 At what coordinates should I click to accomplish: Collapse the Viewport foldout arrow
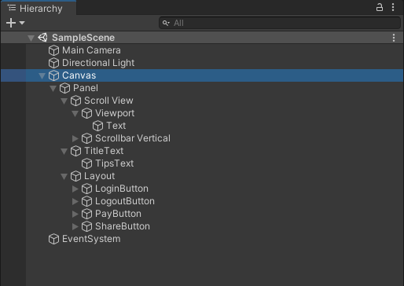[75, 114]
